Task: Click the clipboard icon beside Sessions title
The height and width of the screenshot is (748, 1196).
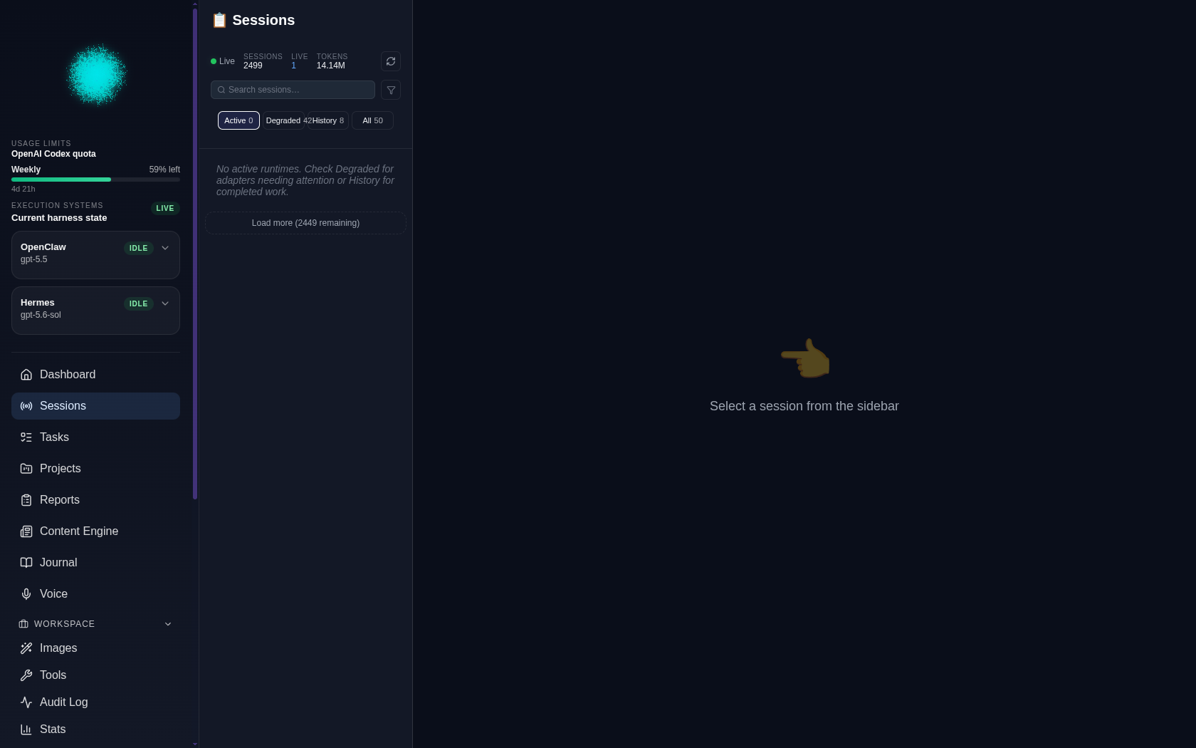Action: coord(219,21)
